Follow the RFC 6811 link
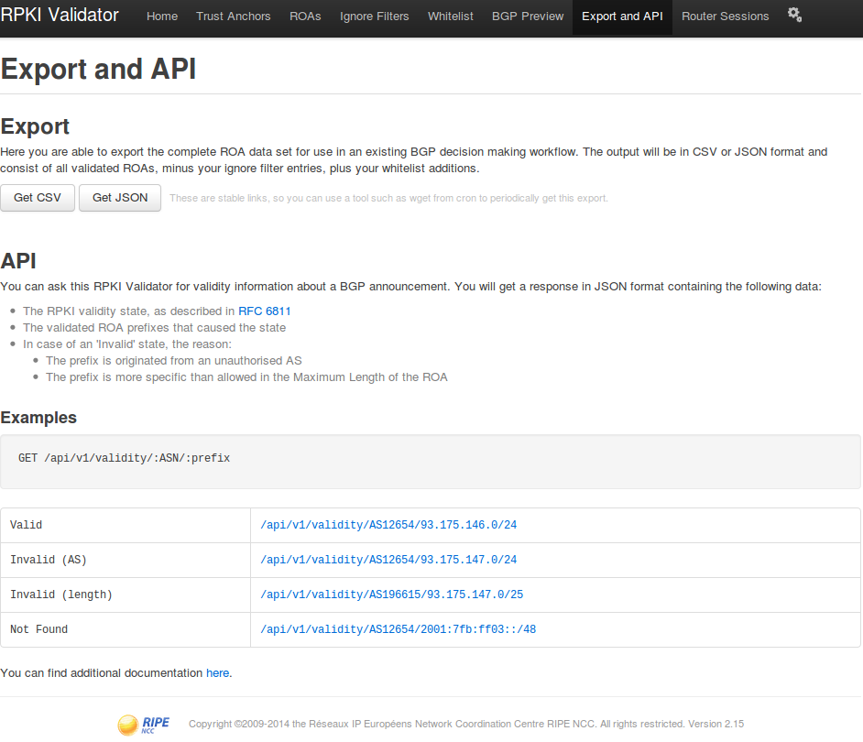The image size is (863, 742). click(265, 311)
